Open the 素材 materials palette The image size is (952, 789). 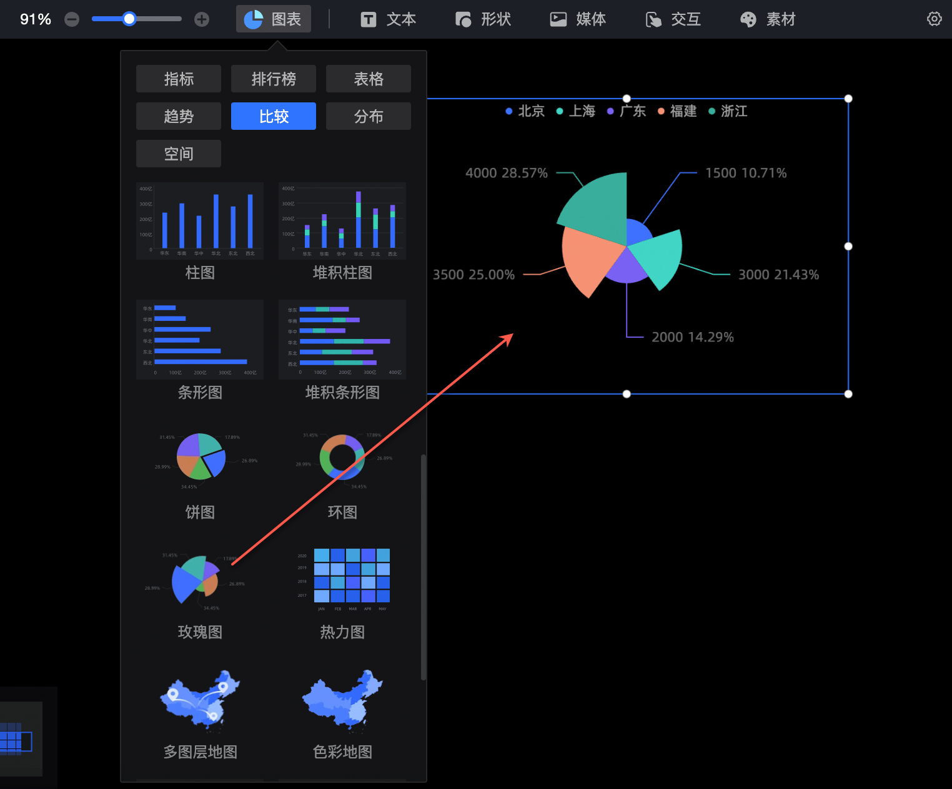pyautogui.click(x=768, y=19)
